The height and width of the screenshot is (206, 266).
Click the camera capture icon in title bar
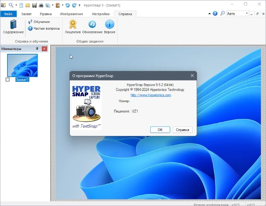[x=3, y=5]
